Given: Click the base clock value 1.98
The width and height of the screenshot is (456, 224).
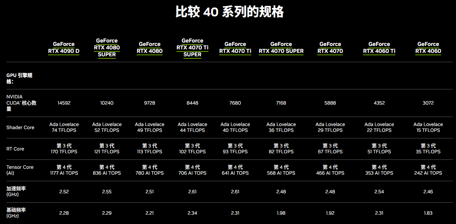Looking at the screenshot, I should coord(281,213).
